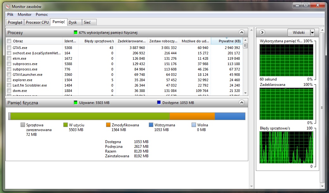Viewport: 329px width, 193px height.
Task: Click 67% wykorzystanej pamięci fizycznej text
Action: (108, 33)
